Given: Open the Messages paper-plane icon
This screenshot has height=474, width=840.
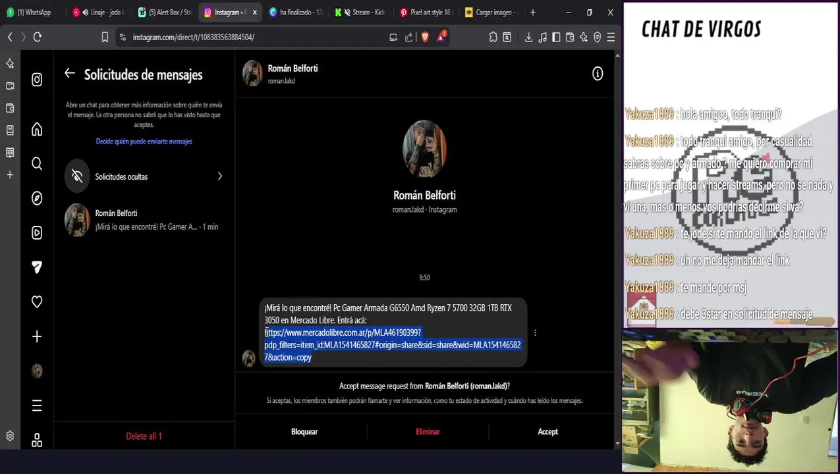Looking at the screenshot, I should (x=37, y=267).
